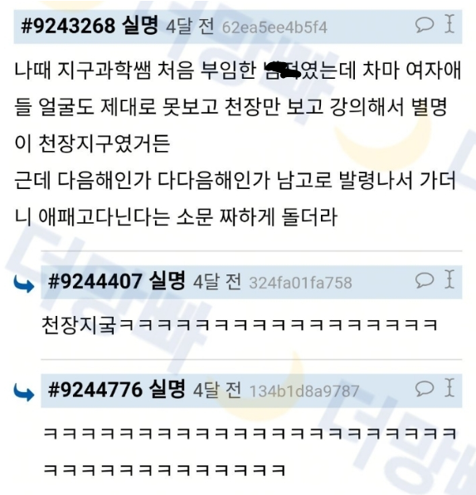Click the text-cursor icon on comment #9244407
The width and height of the screenshot is (476, 495).
[x=449, y=279]
